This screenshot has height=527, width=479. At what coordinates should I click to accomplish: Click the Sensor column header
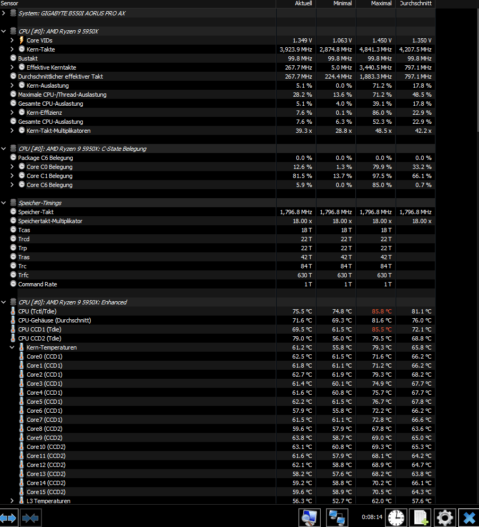pos(138,3)
